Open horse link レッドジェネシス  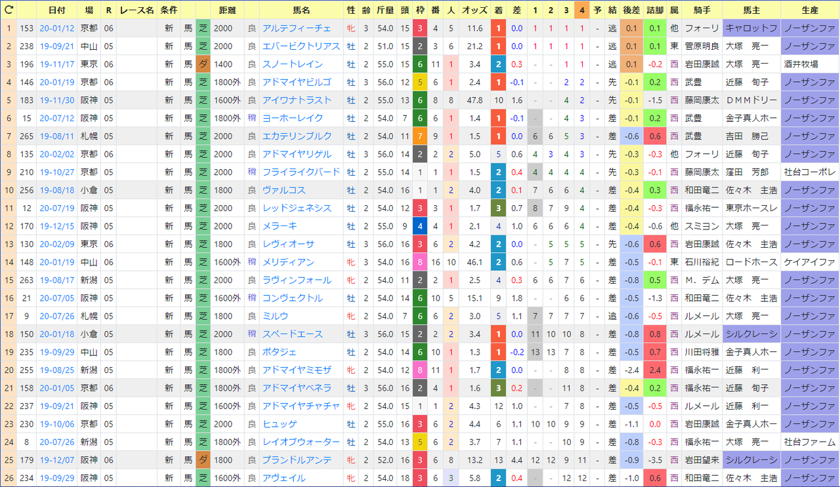[x=297, y=208]
